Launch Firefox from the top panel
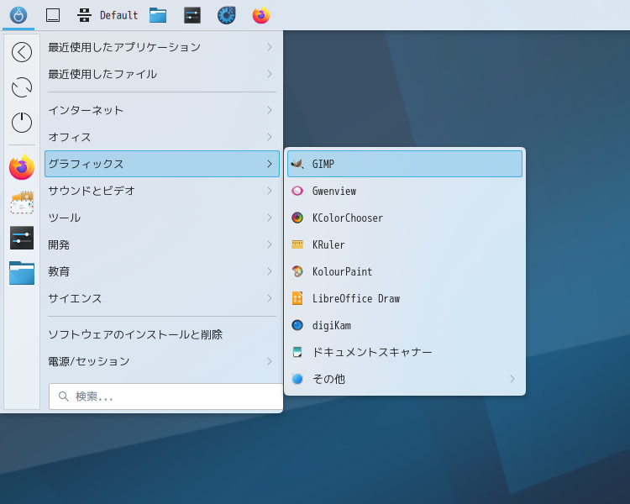630x504 pixels. pyautogui.click(x=261, y=15)
